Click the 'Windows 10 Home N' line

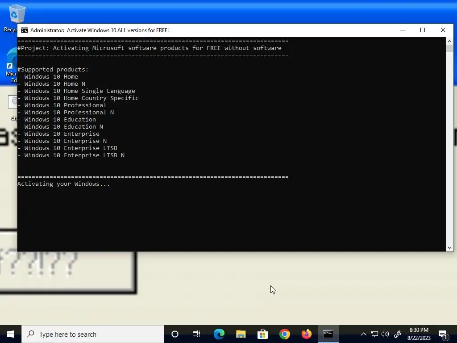(x=51, y=84)
